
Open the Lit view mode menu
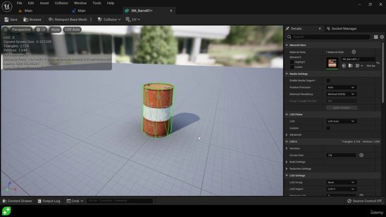[x=40, y=30]
